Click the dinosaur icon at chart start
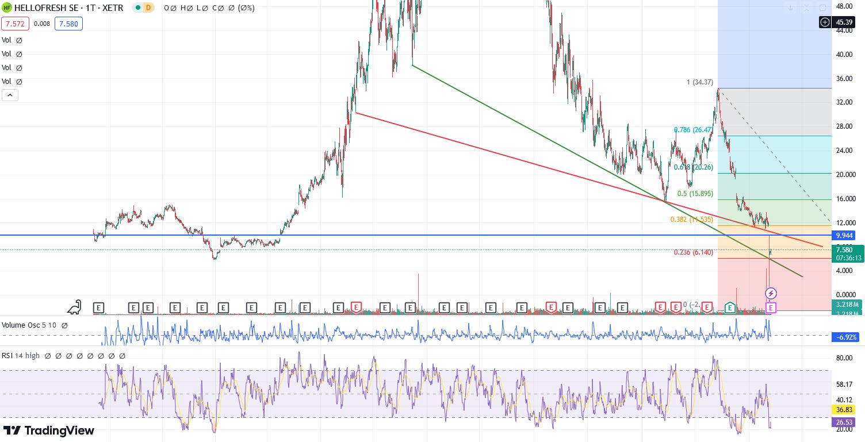865x442 pixels. point(75,308)
